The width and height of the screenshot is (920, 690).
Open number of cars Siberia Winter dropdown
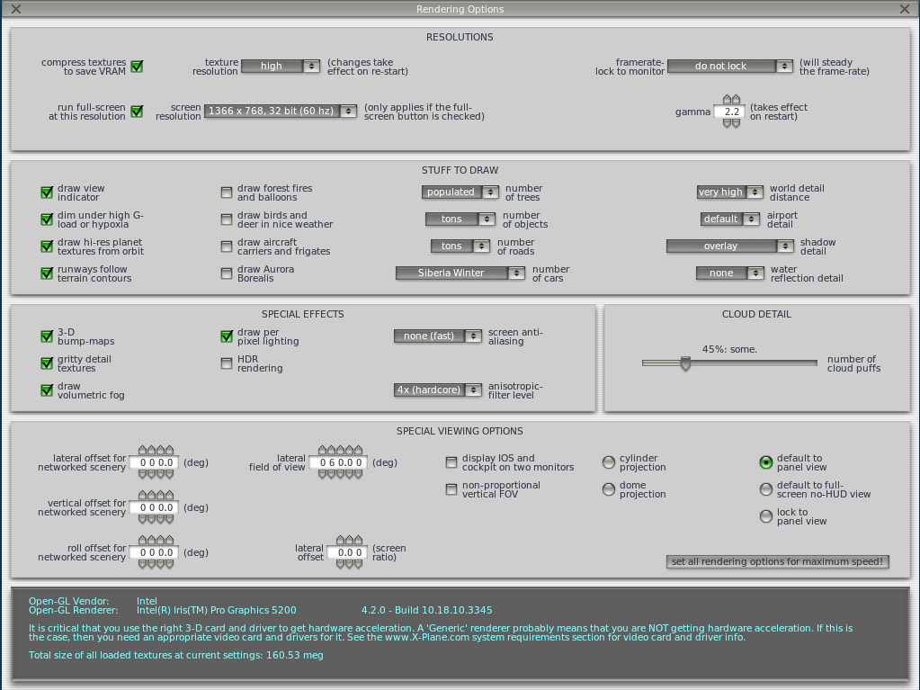click(x=460, y=273)
